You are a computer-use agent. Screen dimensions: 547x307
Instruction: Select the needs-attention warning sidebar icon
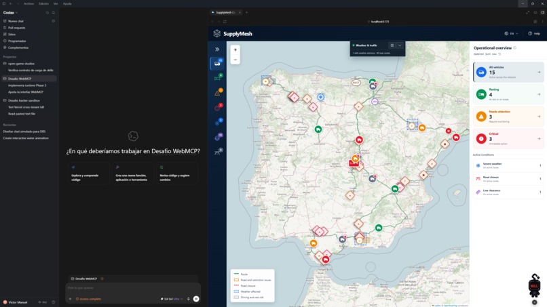[217, 93]
